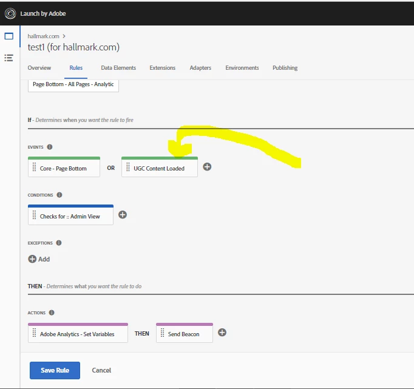Click the CONDITIONS section label
This screenshot has width=414, height=389.
click(41, 195)
